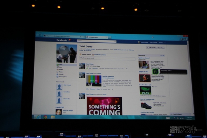207x138 pixels.
Task: Click the View As... button
Action: tap(161, 48)
